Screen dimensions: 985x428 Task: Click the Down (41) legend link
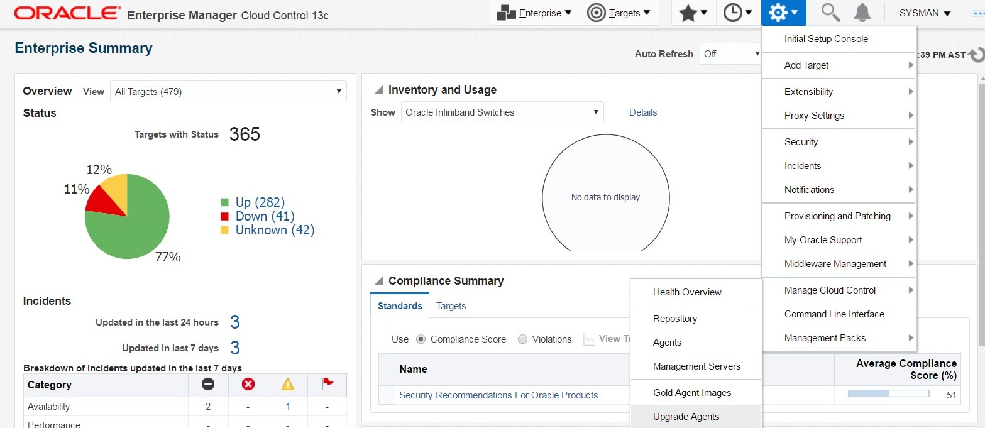pos(265,216)
